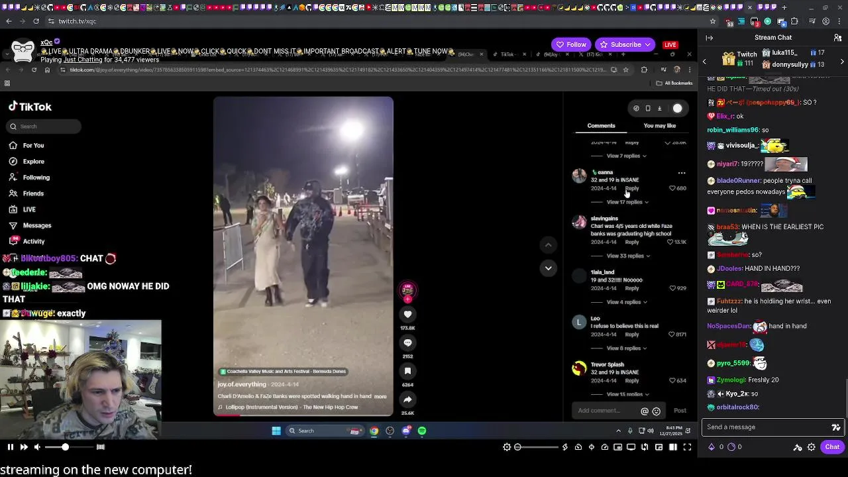This screenshot has width=848, height=477.
Task: Open the player settings gear icon
Action: 507,447
